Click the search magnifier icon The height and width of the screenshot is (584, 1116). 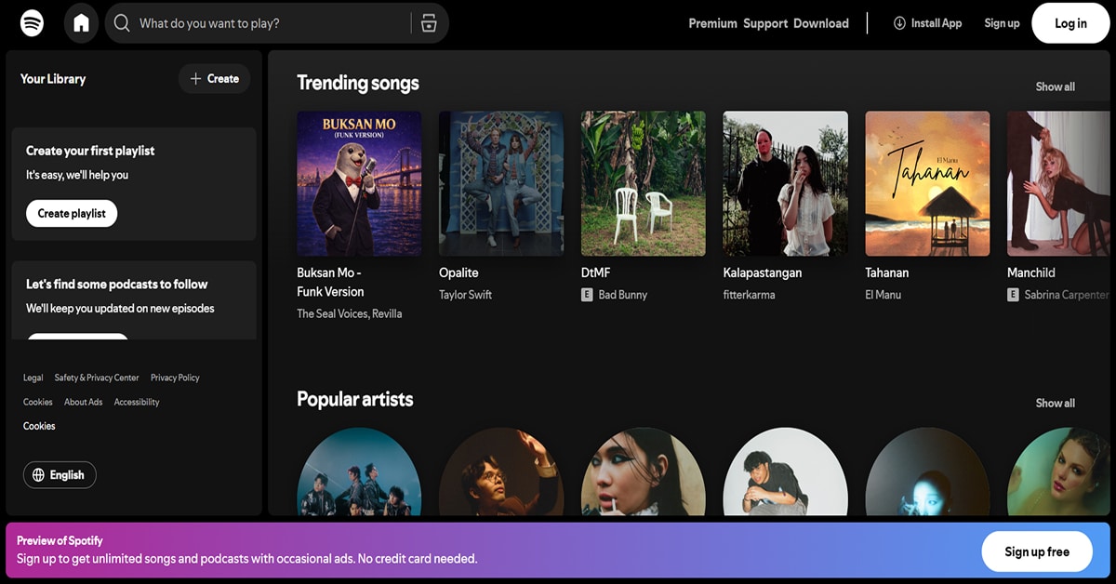click(x=122, y=23)
